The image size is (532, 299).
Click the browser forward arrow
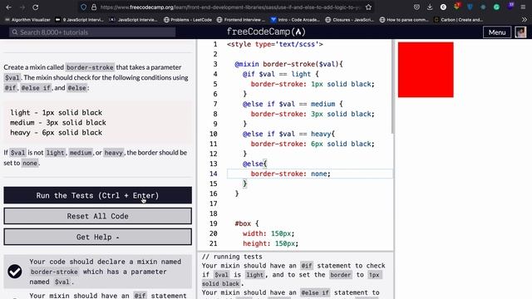click(22, 7)
